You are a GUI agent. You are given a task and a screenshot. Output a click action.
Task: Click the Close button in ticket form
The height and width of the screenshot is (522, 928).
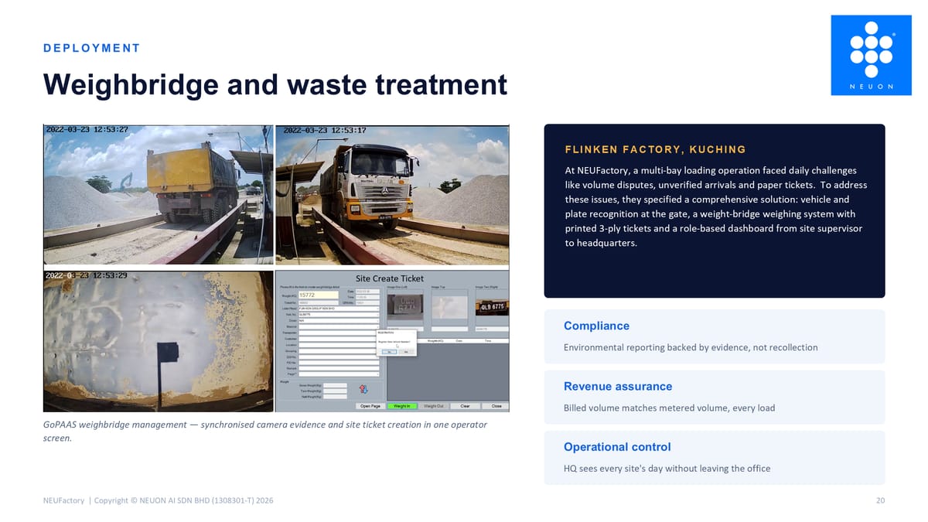point(496,406)
